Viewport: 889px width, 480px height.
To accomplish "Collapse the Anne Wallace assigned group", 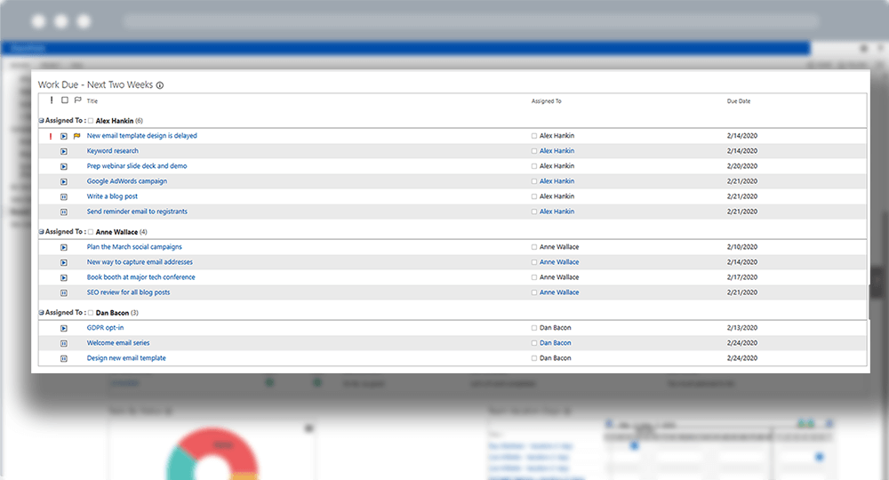I will tap(41, 232).
